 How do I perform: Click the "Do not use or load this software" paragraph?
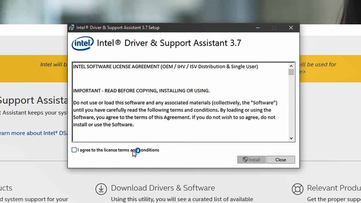coord(175,114)
